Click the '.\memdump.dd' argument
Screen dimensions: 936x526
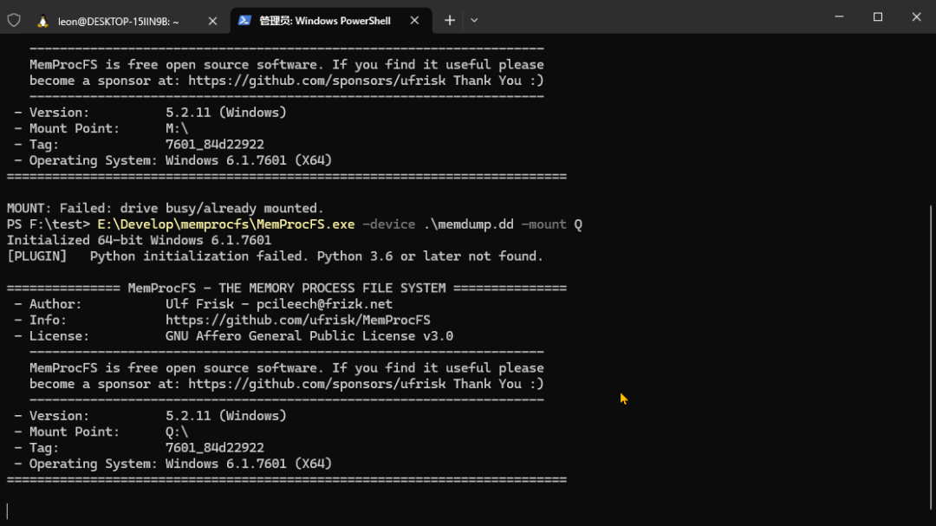[x=469, y=224]
